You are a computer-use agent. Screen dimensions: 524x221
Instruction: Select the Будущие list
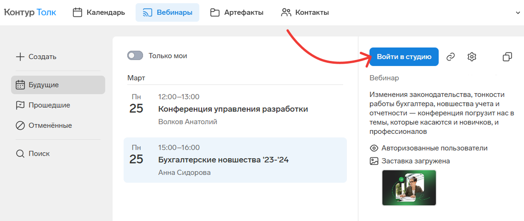[x=58, y=85]
